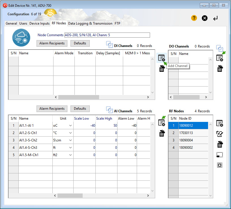
Task: Click the DI Channels delete trash icon
Action: pyautogui.click(x=162, y=69)
